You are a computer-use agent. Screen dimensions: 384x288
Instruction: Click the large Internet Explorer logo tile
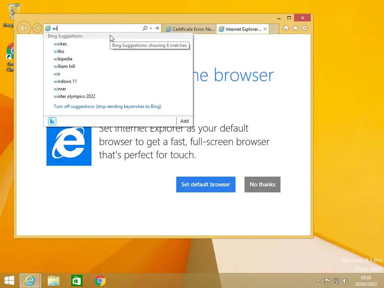(69, 146)
